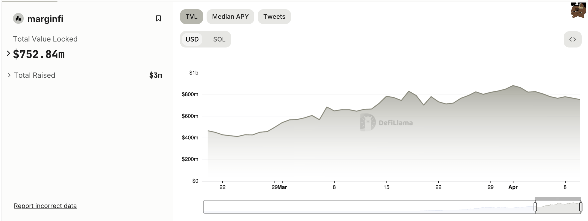Click left handle of date range slider
Image resolution: width=588 pixels, height=221 pixels.
pyautogui.click(x=535, y=207)
